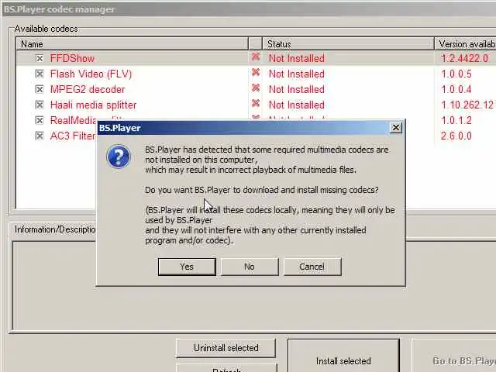This screenshot has height=372, width=496.
Task: Select the FFDShow codec row name
Action: pos(72,59)
